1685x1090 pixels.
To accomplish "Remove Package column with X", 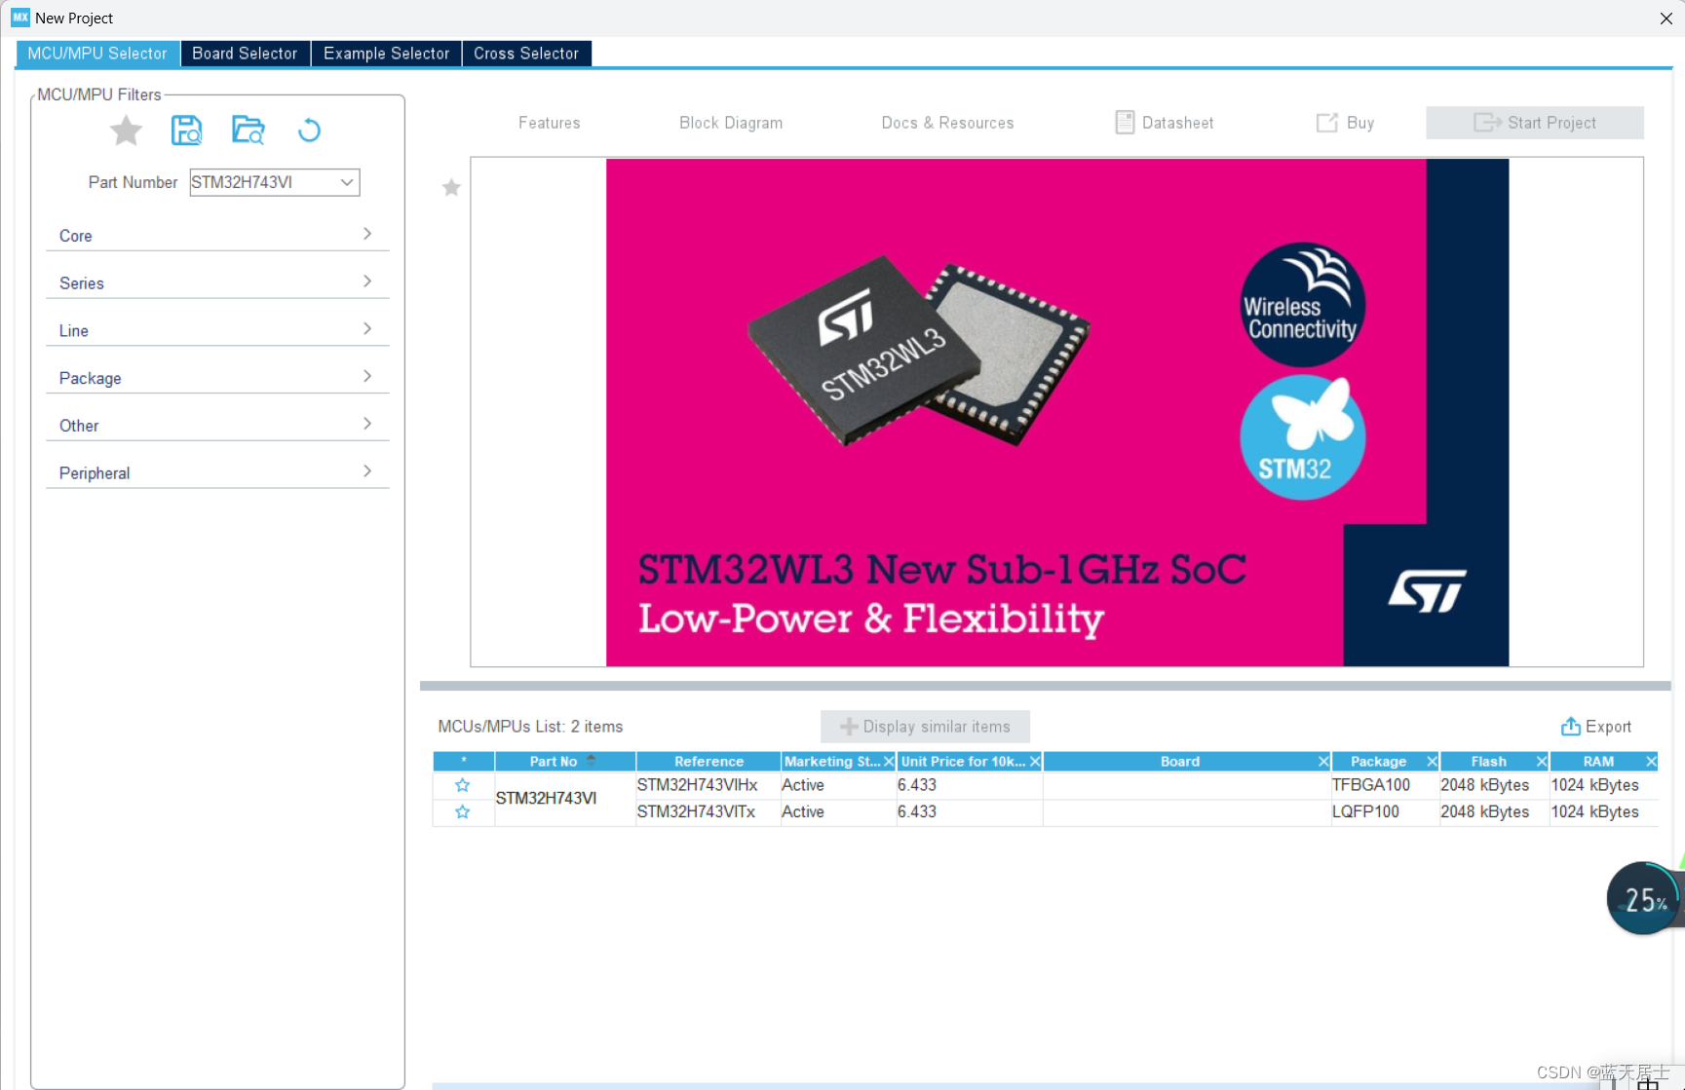I will [1432, 762].
